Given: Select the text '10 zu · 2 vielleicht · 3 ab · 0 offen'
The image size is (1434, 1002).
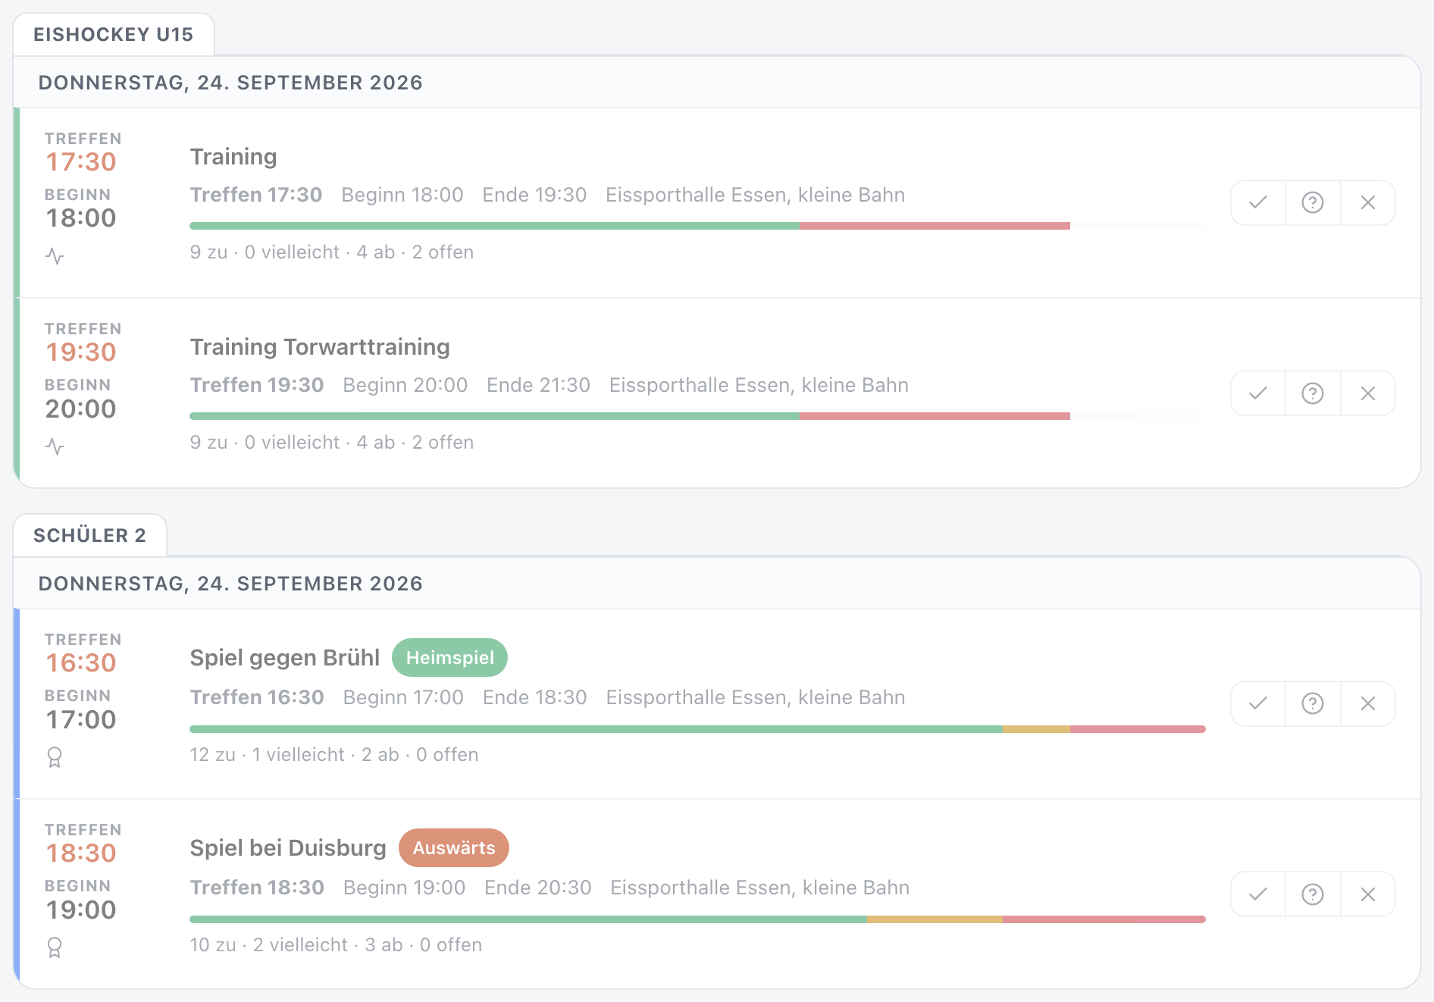Looking at the screenshot, I should tap(336, 945).
